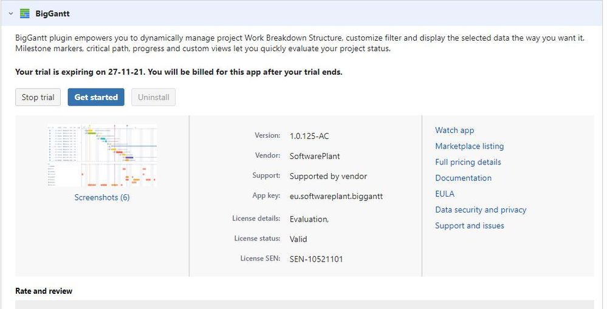Select vendor name SoftwarePlant

314,156
